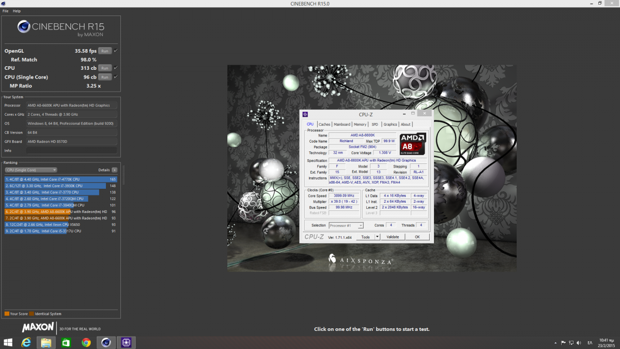The image size is (620, 349).
Task: Click the Maxon logo at bottom
Action: point(38,327)
